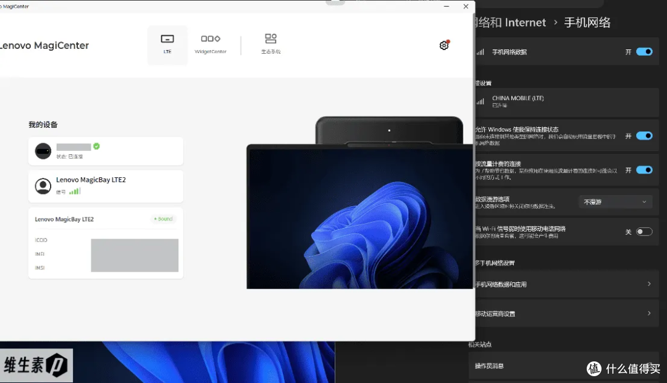
Task: Click the ICCID label
Action: coord(41,240)
